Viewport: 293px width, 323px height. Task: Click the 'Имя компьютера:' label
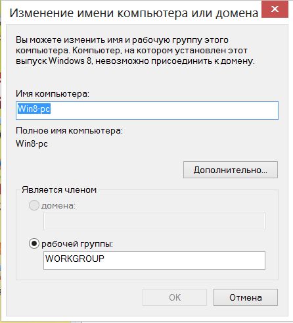pyautogui.click(x=53, y=94)
